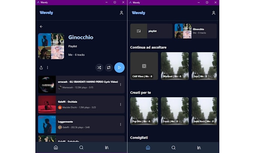Viewport: 255px width, 153px height.
Task: Click the Wavely logo in left window
Action: coord(46,13)
